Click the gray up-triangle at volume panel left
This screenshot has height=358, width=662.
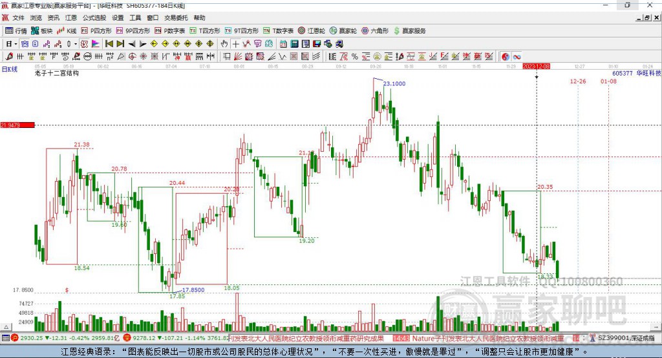(6, 327)
